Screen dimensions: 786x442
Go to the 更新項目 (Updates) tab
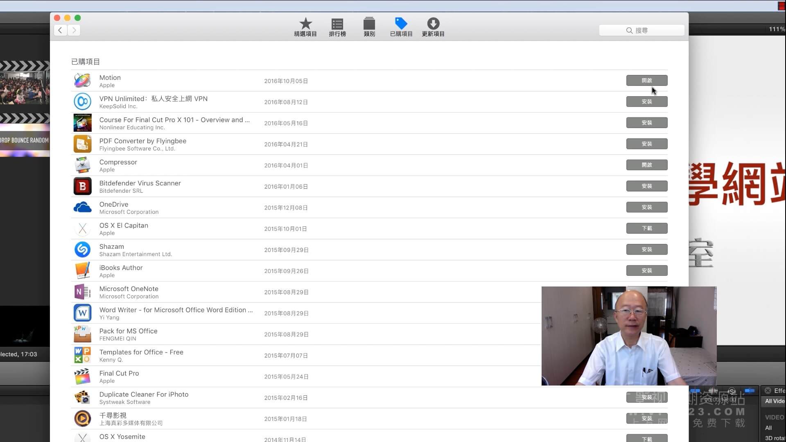(x=433, y=27)
